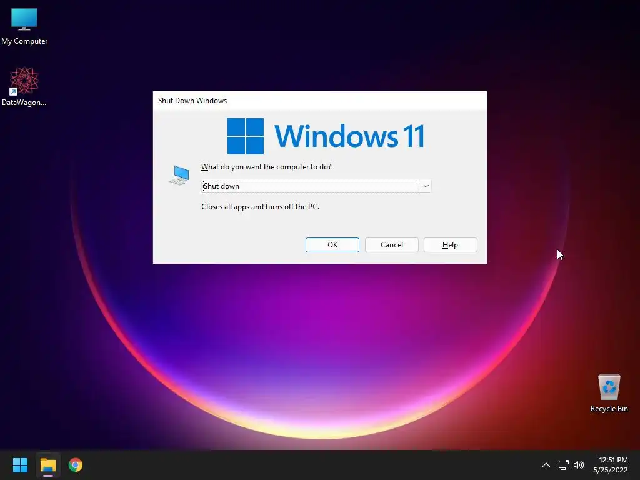
Task: Click 'Closes all apps and turns off the PC.' text
Action: [x=260, y=207]
